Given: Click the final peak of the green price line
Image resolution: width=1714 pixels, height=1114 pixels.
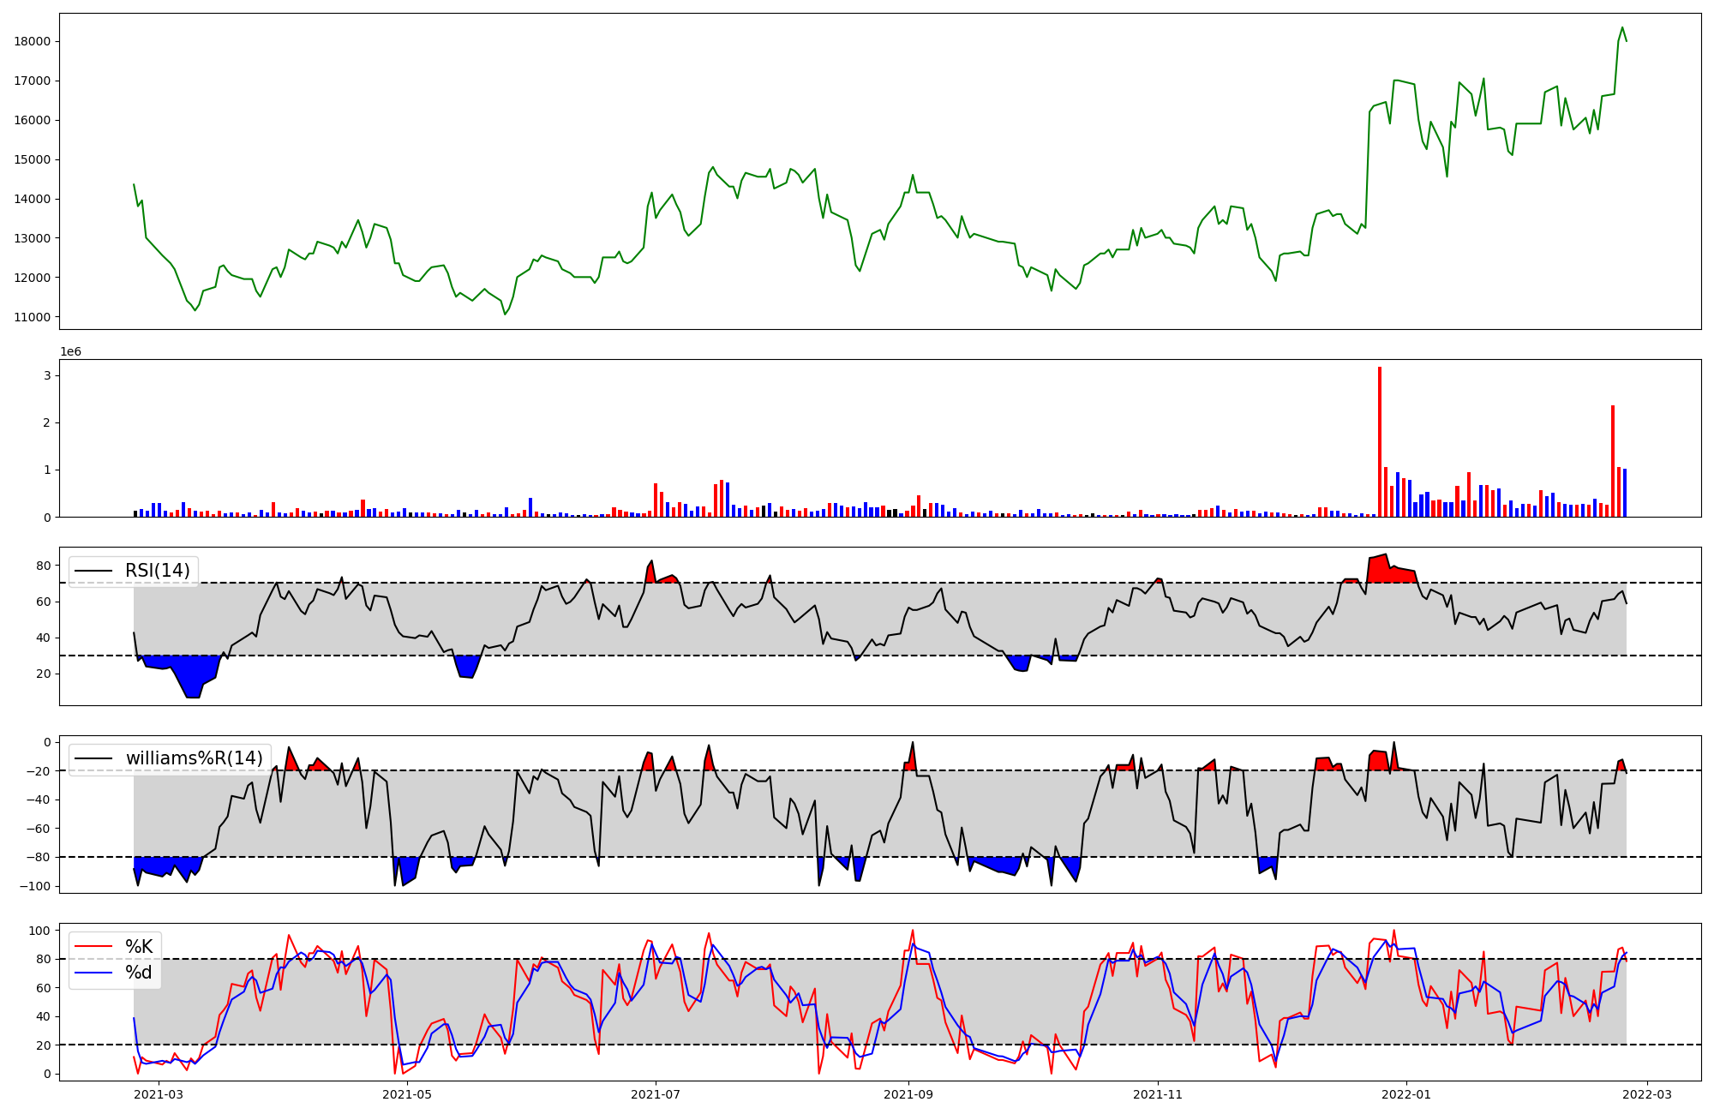Looking at the screenshot, I should click(1622, 27).
